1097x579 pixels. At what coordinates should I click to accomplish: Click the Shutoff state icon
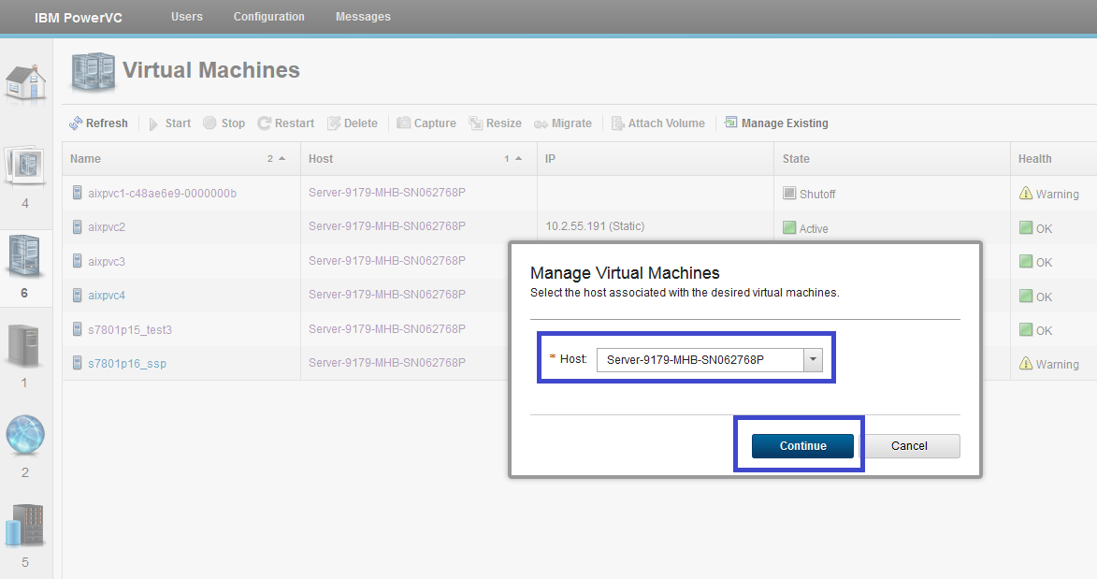coord(789,194)
